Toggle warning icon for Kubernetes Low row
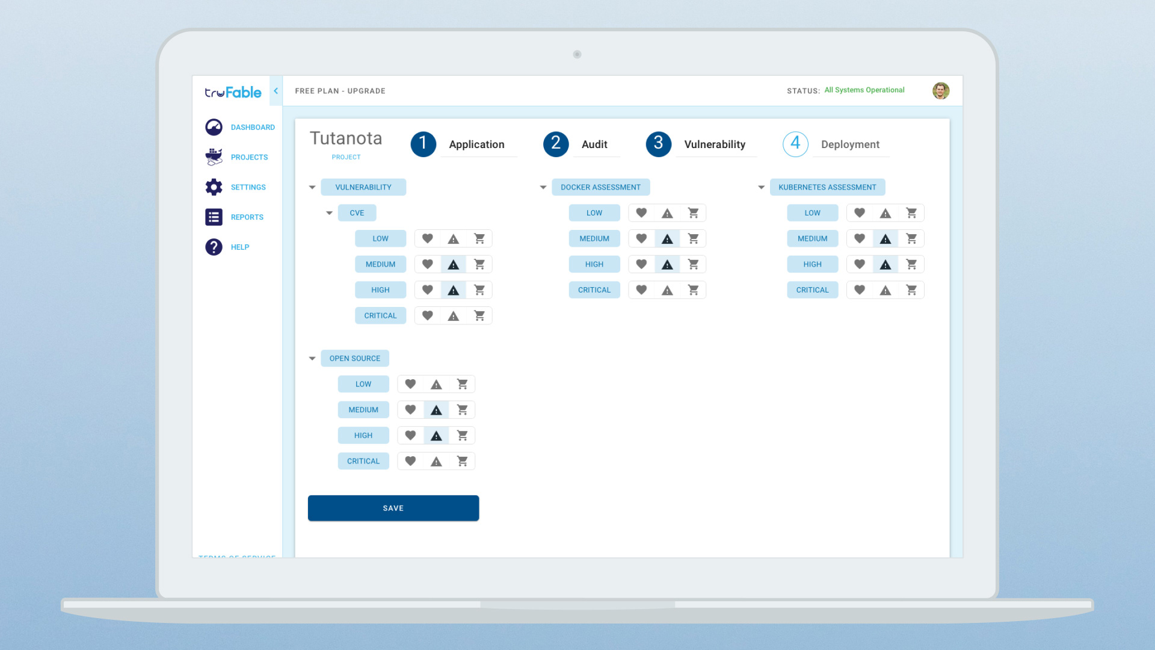 [x=885, y=213]
